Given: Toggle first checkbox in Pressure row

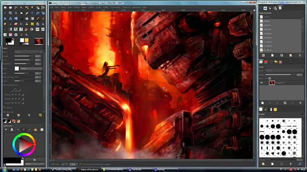Looking at the screenshot, I should pyautogui.click(x=12, y=95).
